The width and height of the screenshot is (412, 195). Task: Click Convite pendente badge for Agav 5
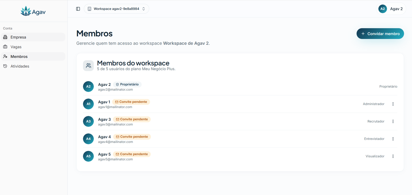click(132, 154)
